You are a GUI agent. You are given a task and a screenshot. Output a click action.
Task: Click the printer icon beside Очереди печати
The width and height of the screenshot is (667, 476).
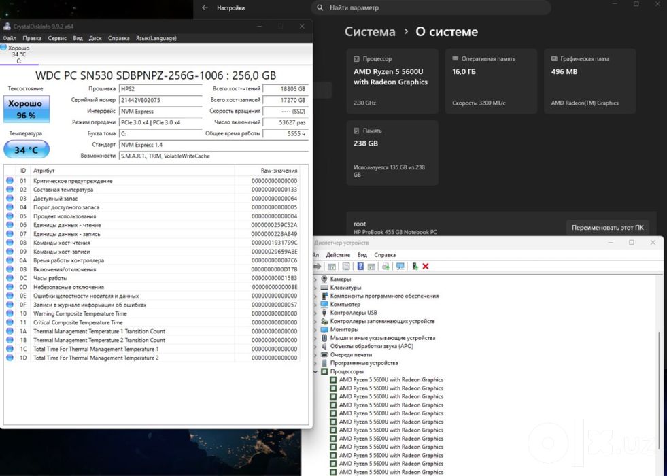tap(324, 354)
